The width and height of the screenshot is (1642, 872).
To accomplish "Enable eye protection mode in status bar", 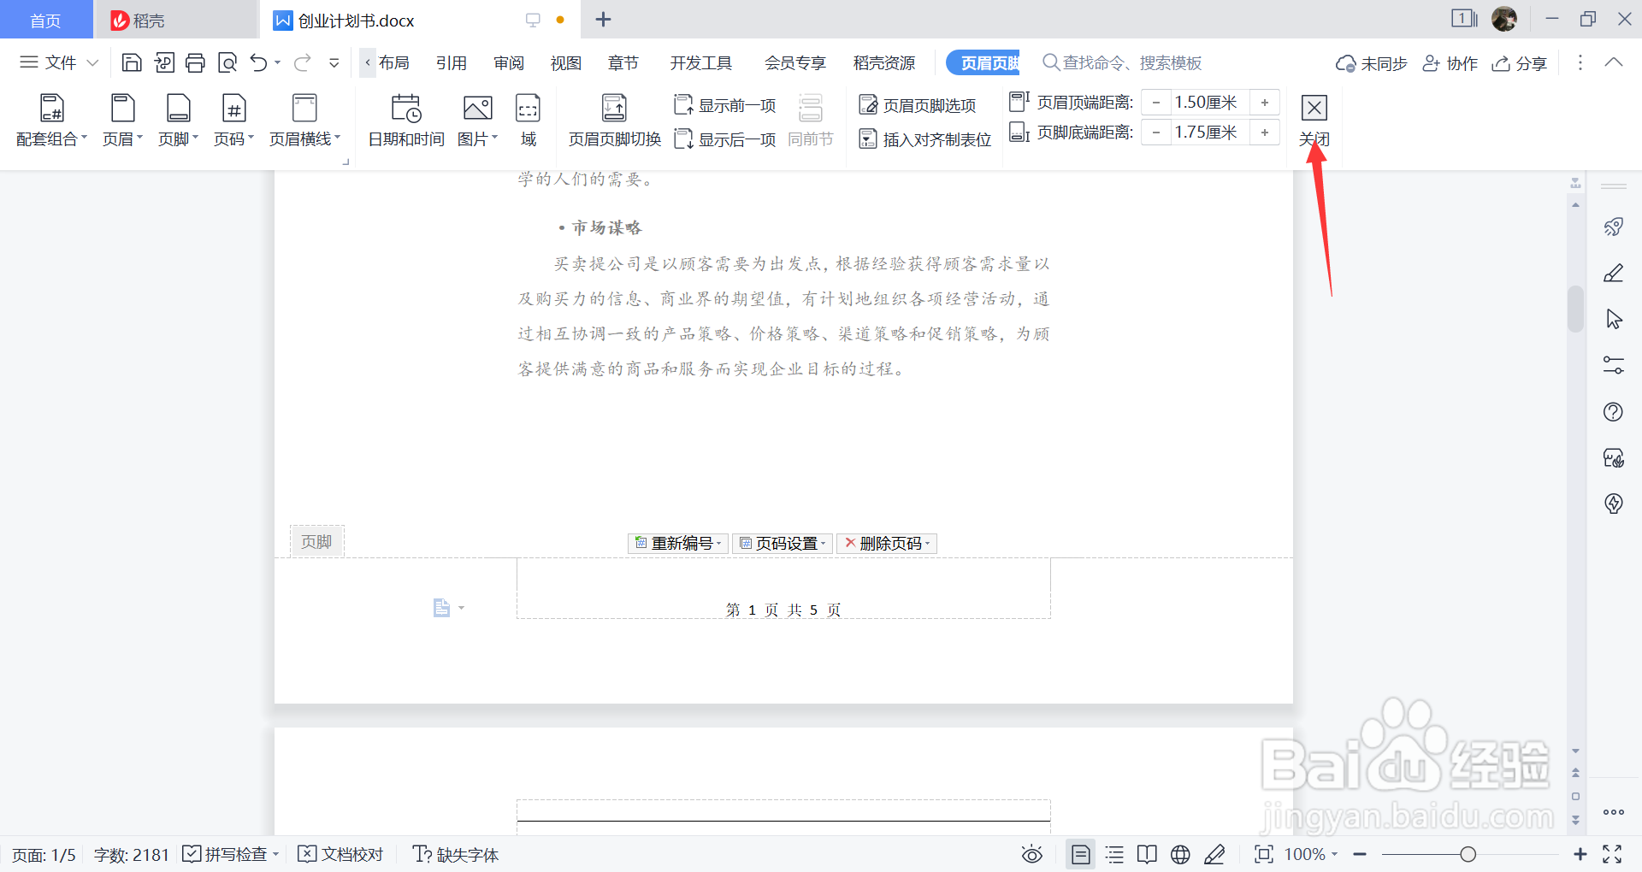I will [1031, 854].
